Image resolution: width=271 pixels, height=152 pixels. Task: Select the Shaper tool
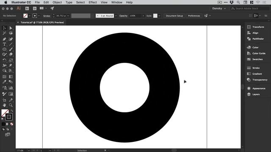pos(5,54)
